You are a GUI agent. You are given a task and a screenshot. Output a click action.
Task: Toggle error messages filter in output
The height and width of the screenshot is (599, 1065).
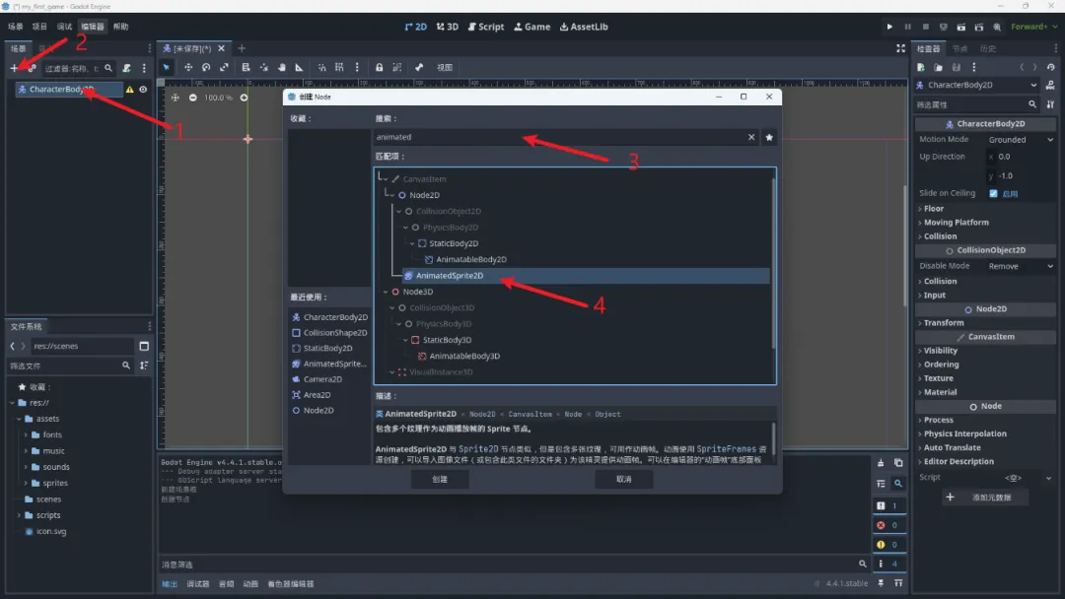click(x=889, y=525)
